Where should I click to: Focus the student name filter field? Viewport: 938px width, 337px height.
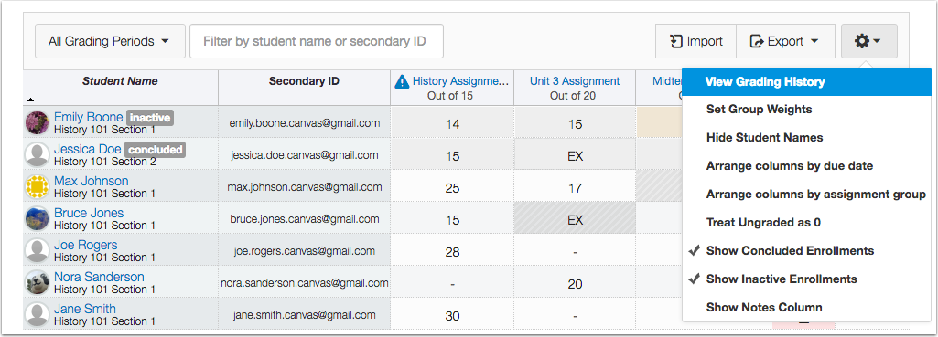click(x=317, y=41)
